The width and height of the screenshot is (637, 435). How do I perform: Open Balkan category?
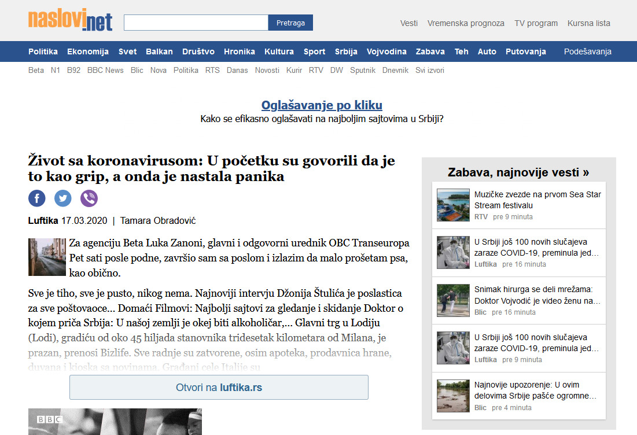pos(159,51)
